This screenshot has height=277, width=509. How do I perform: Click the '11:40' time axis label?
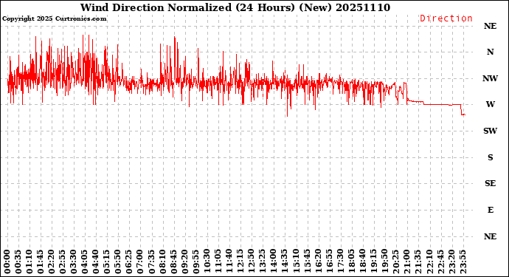click(229, 261)
